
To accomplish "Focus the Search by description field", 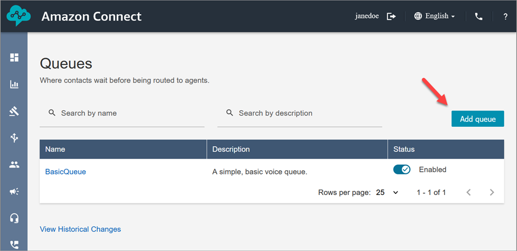I will point(304,113).
